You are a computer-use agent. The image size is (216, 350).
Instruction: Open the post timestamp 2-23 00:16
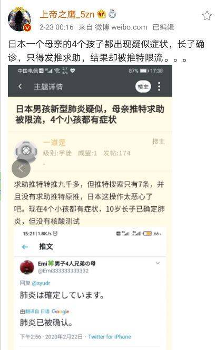point(56,27)
